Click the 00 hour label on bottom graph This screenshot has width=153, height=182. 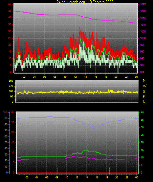(x=137, y=177)
